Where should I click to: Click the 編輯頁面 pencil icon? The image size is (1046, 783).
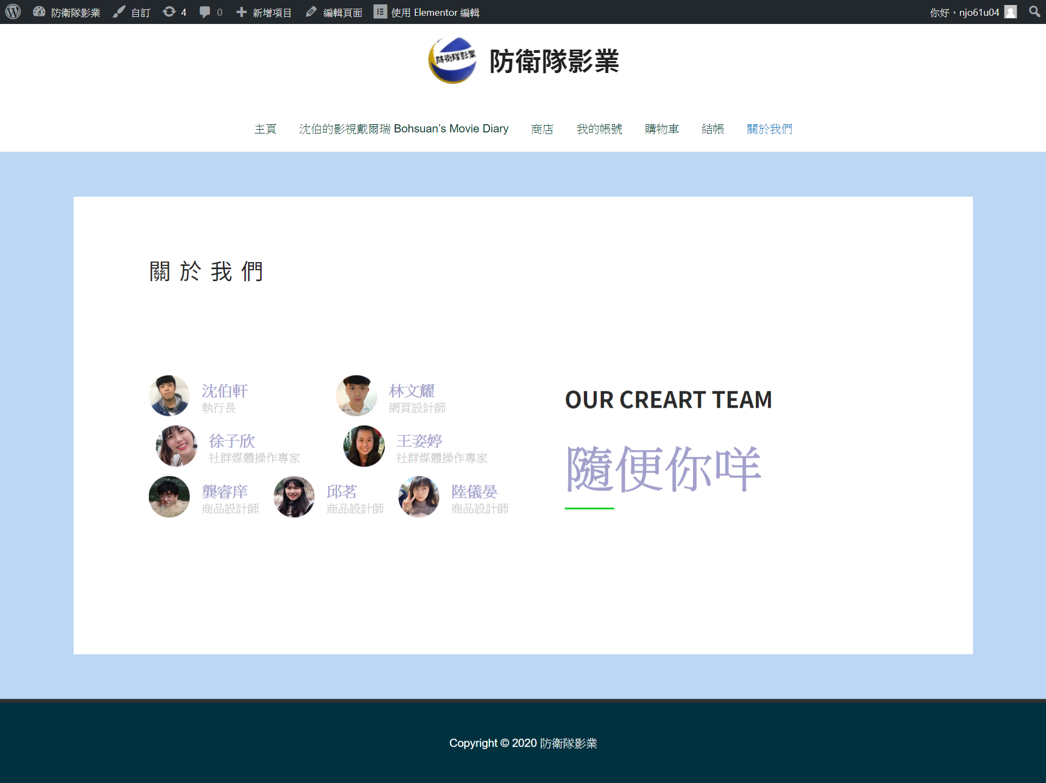pyautogui.click(x=311, y=12)
